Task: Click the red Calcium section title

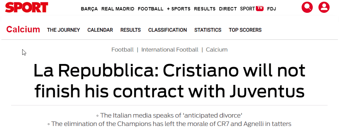Action: pos(23,29)
